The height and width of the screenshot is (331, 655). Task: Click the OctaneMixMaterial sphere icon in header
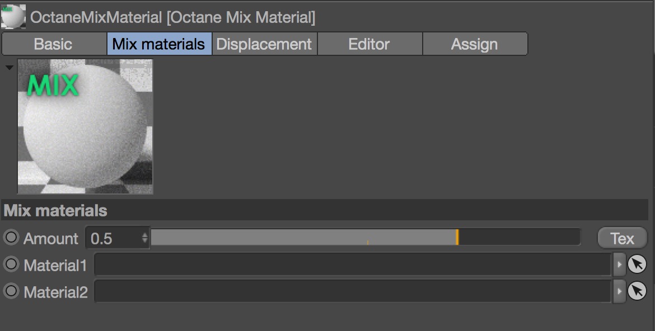click(x=13, y=17)
